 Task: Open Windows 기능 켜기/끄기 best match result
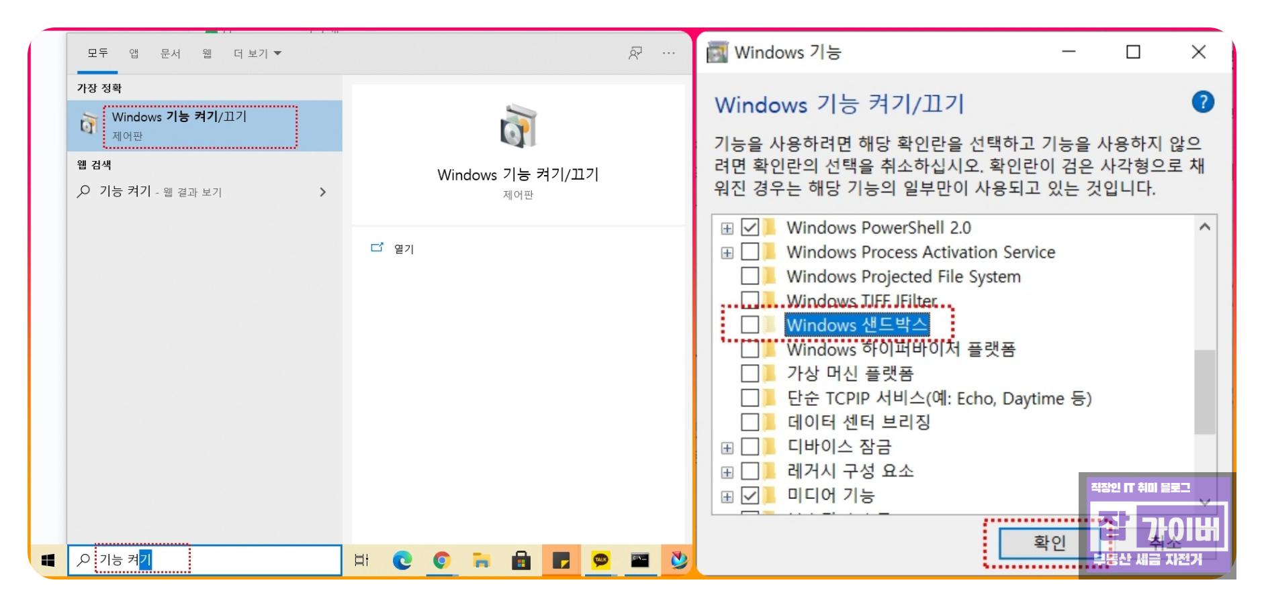[x=205, y=125]
